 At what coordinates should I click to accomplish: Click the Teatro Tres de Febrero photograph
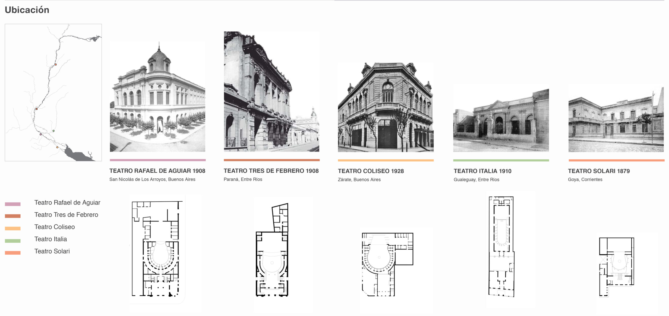271,92
